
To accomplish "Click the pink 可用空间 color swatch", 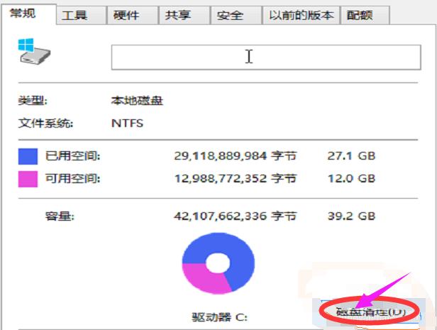I will click(27, 179).
